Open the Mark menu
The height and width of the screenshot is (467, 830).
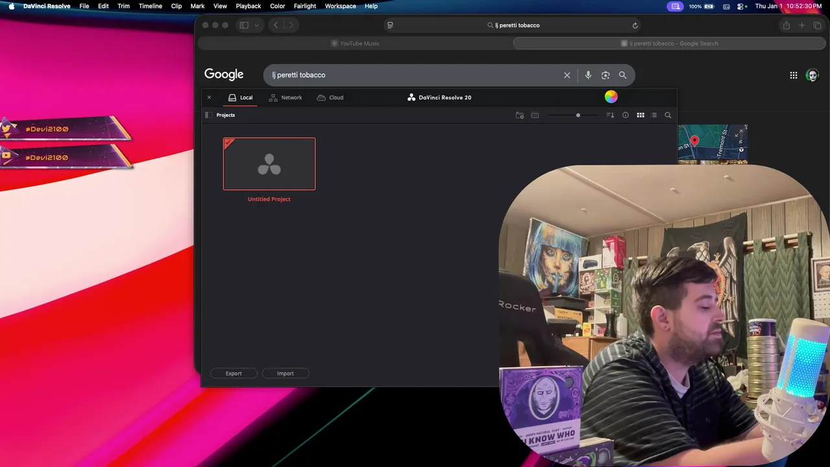pyautogui.click(x=197, y=6)
